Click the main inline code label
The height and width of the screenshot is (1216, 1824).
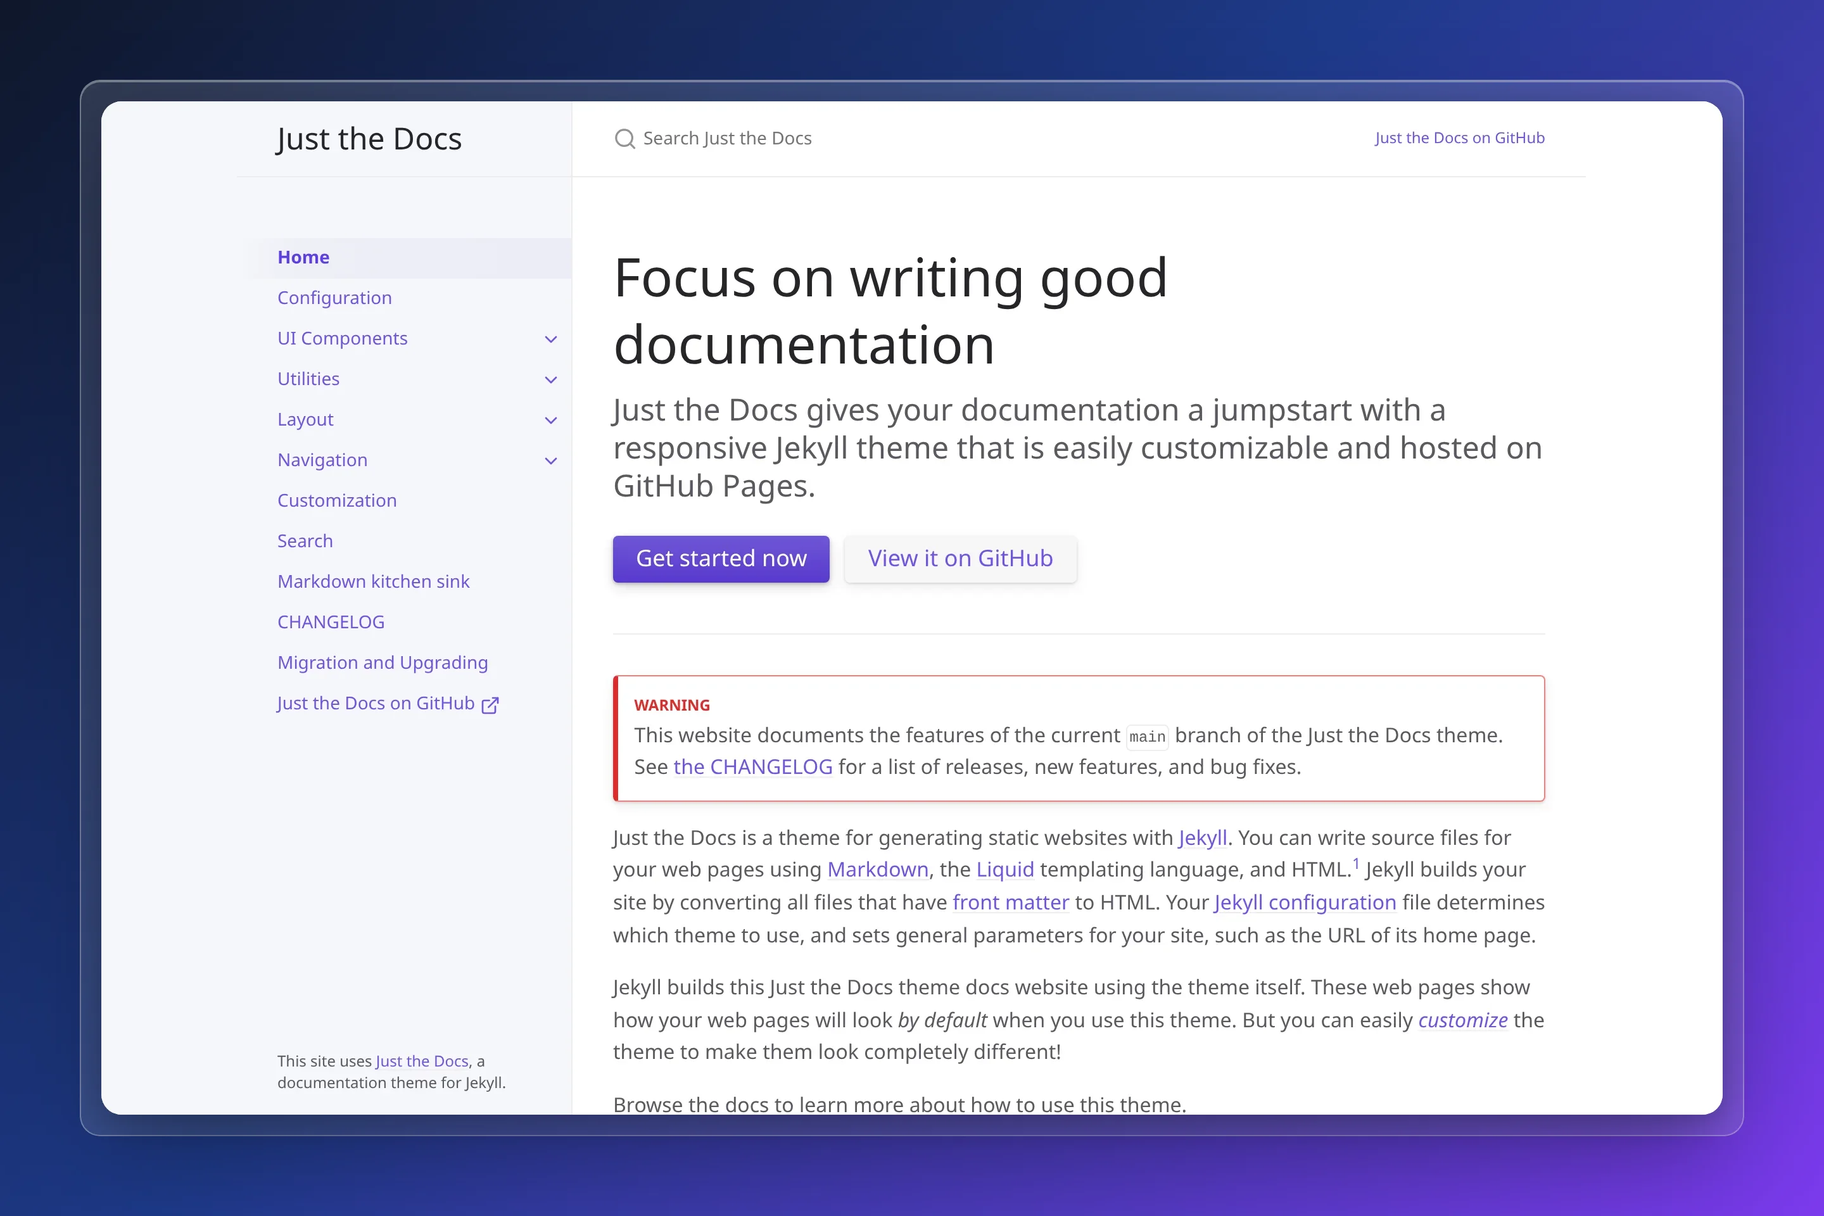(1147, 737)
